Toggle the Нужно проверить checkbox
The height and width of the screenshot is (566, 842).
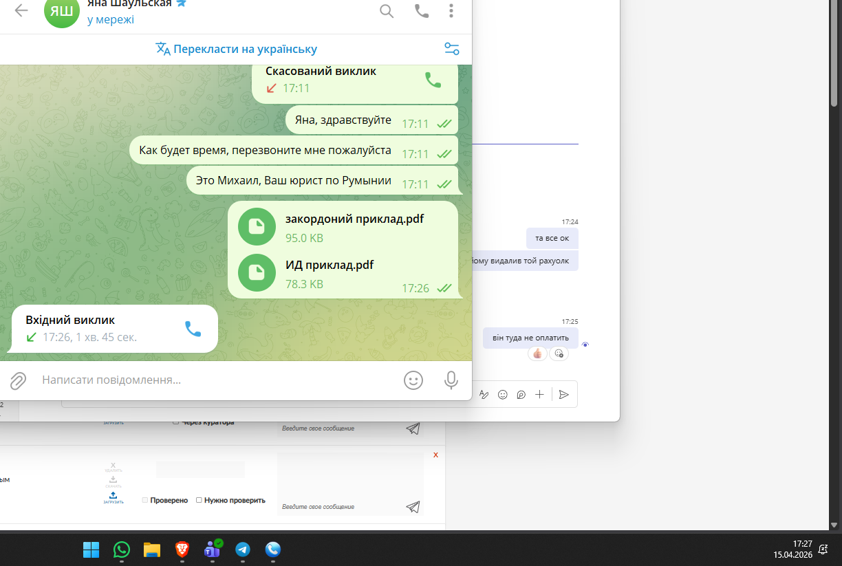pos(199,500)
